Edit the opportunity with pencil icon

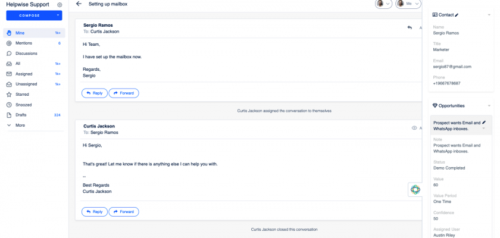pos(484,122)
